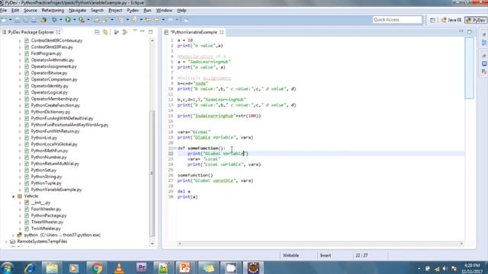This screenshot has height=274, width=488.
Task: Select TwoWheeler.py under Vehicle
Action: click(x=46, y=228)
